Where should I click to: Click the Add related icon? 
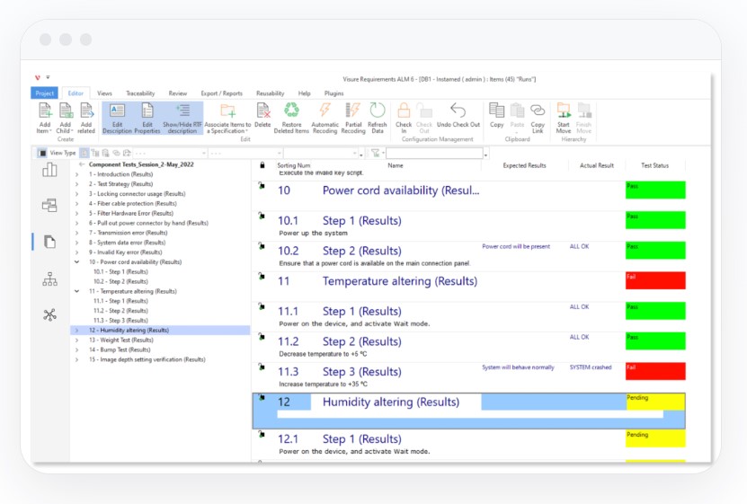click(86, 111)
